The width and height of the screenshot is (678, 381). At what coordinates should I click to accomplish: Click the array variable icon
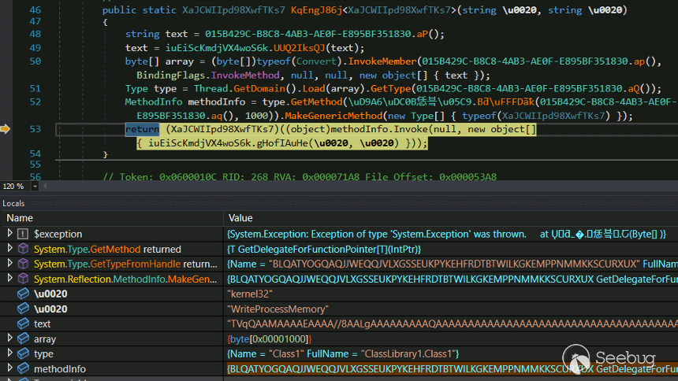pyautogui.click(x=23, y=338)
